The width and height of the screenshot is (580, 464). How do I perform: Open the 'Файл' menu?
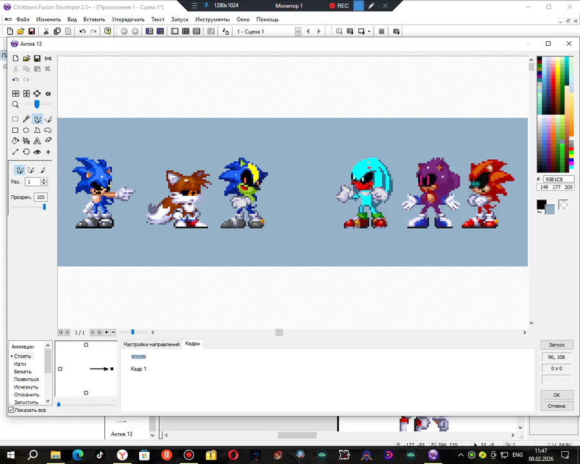[x=23, y=19]
